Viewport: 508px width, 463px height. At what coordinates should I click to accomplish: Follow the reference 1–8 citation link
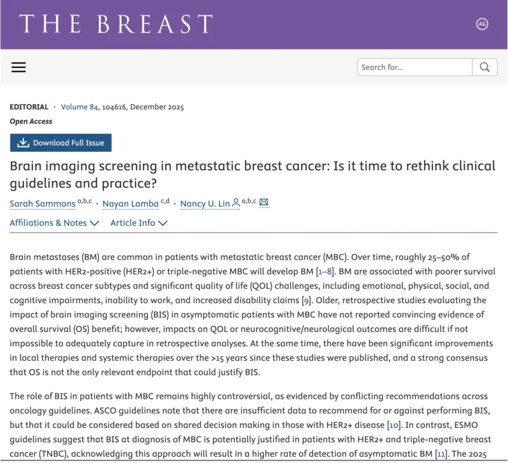tap(325, 272)
